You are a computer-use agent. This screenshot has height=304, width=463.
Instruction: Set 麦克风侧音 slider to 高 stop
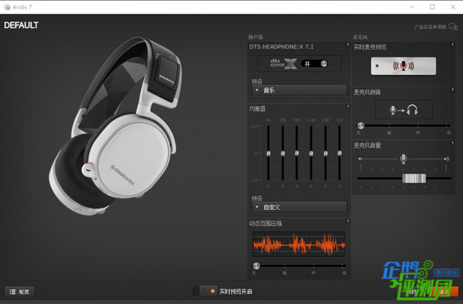[447, 125]
